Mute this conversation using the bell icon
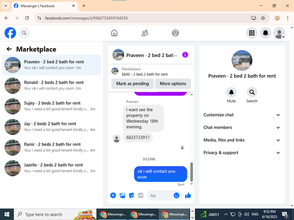Screen dimensions: 294x220 click(x=231, y=92)
